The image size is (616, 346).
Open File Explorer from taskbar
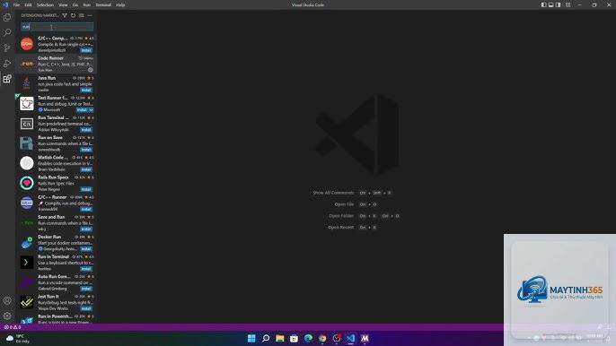tap(280, 338)
